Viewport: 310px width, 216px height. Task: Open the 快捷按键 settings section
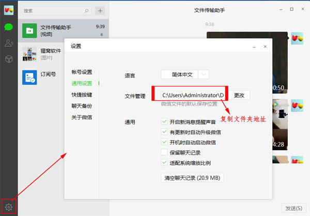[x=82, y=95]
